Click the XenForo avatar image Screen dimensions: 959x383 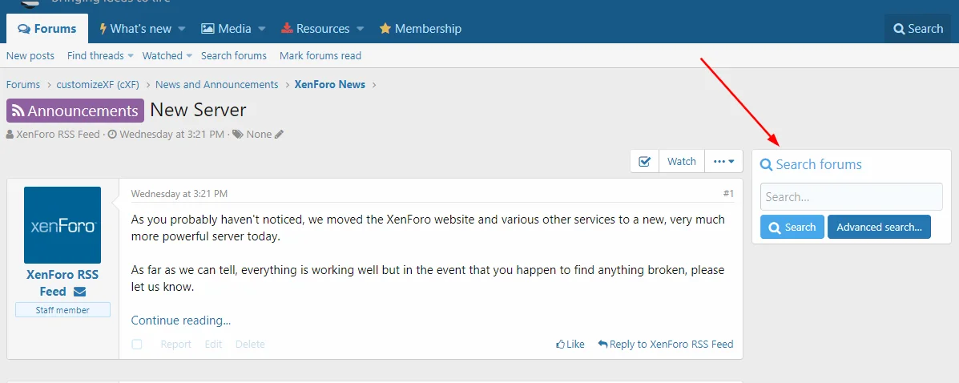coord(62,225)
